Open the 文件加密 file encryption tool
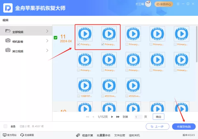 click(119, 135)
